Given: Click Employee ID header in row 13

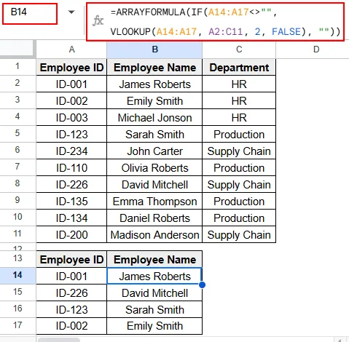Looking at the screenshot, I should click(x=71, y=259).
